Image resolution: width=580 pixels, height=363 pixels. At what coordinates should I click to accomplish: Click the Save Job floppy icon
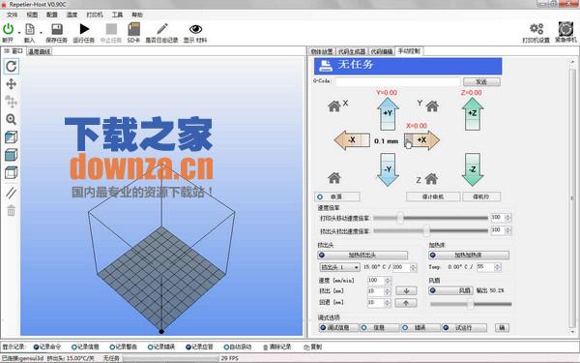click(x=57, y=29)
